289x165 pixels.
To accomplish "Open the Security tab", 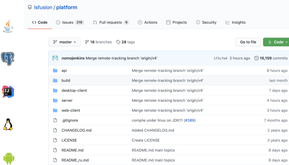I will pos(206,22).
